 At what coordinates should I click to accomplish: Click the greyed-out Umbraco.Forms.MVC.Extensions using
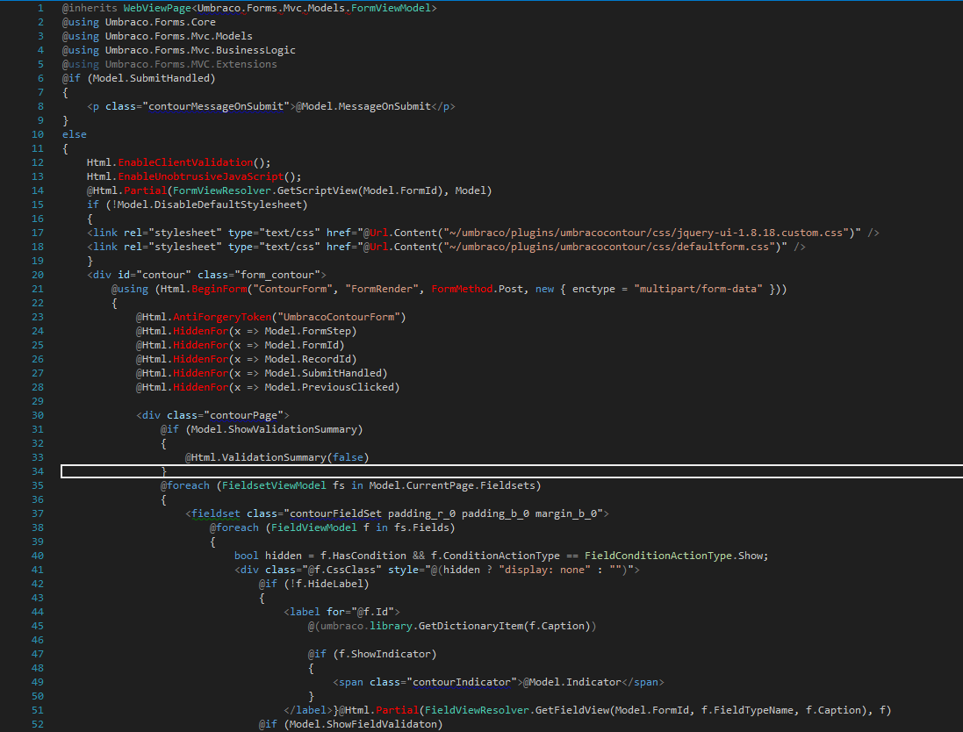point(190,64)
